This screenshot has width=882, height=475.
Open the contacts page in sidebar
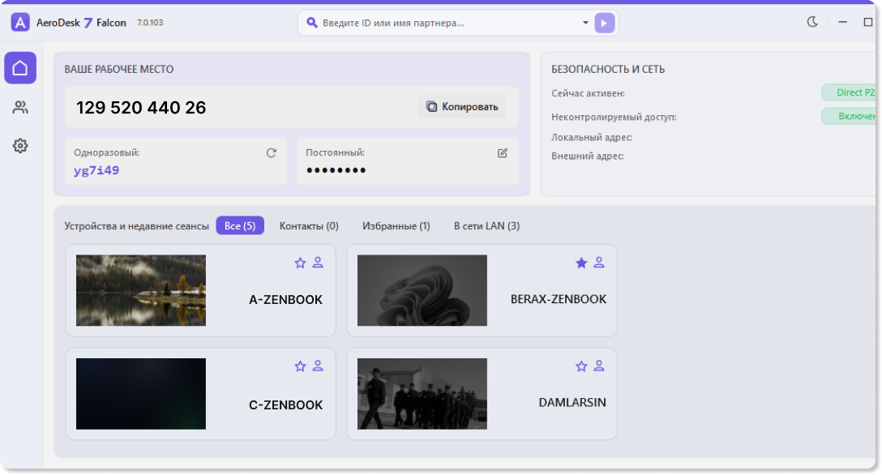tap(20, 107)
